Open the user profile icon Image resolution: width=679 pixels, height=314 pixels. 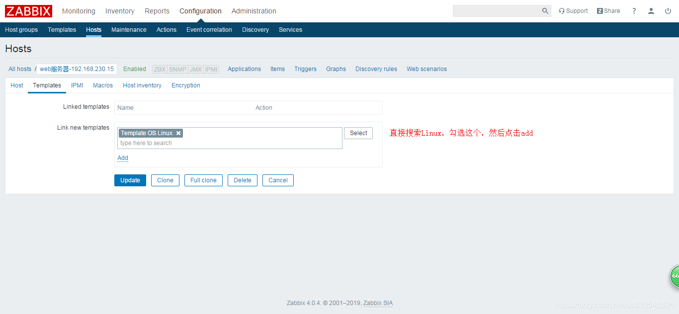point(651,11)
